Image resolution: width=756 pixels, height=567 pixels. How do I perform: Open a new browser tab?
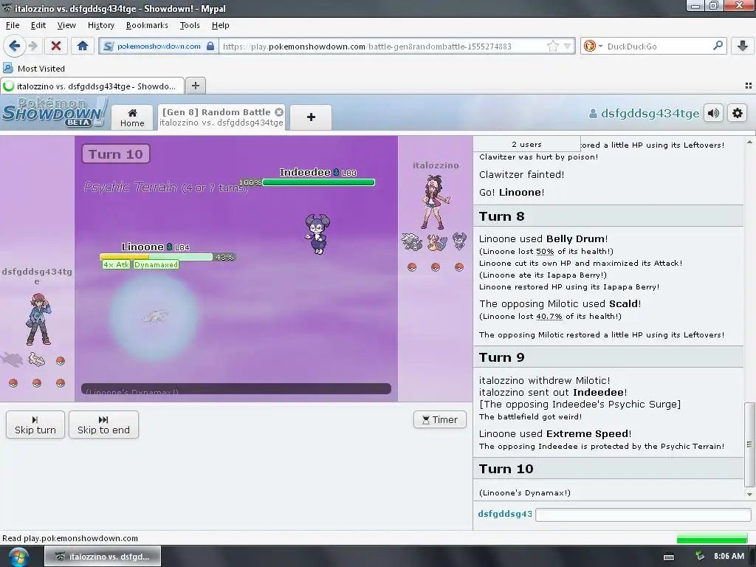click(x=195, y=86)
